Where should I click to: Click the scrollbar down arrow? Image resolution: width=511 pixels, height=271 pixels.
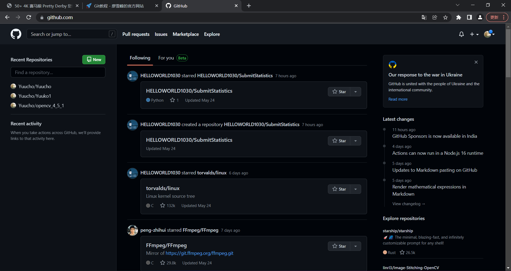point(508,268)
